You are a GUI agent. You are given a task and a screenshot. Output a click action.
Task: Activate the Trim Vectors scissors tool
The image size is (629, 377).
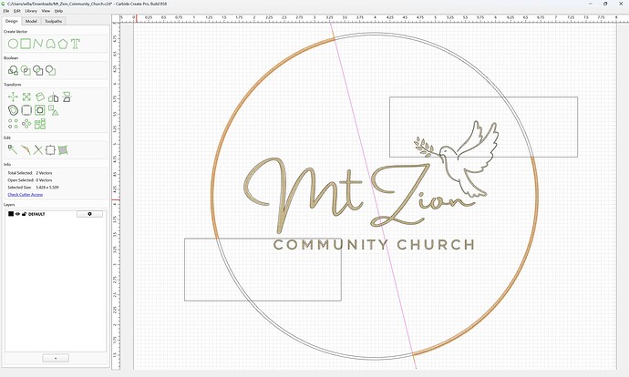[38, 150]
